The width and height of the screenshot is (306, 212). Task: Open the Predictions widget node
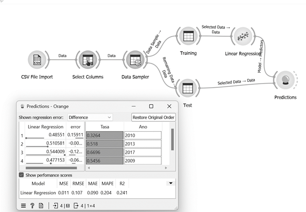(286, 79)
